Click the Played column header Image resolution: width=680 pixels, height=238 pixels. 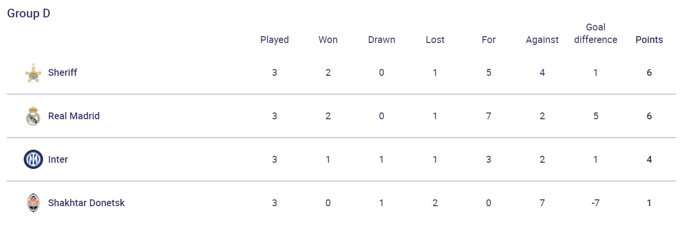click(274, 40)
